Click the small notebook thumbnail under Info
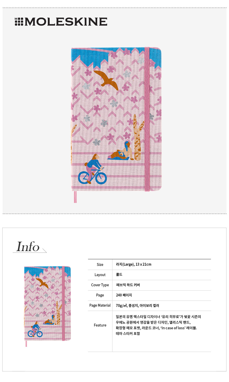Viewport: 229px width, 382px height. tap(47, 303)
